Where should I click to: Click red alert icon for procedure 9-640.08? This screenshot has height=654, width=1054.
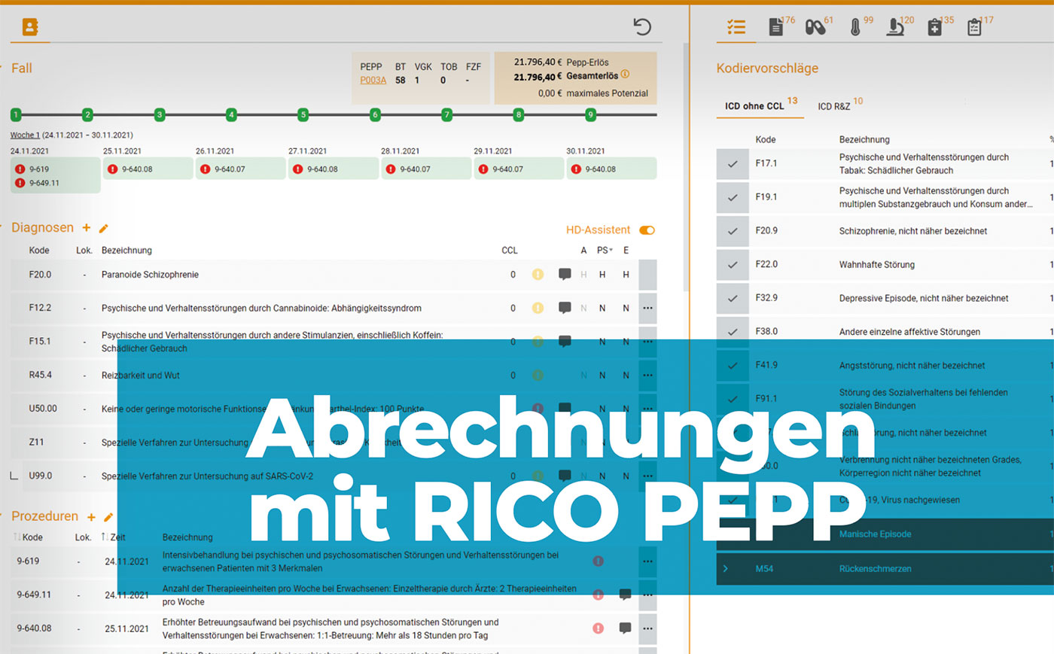(598, 628)
